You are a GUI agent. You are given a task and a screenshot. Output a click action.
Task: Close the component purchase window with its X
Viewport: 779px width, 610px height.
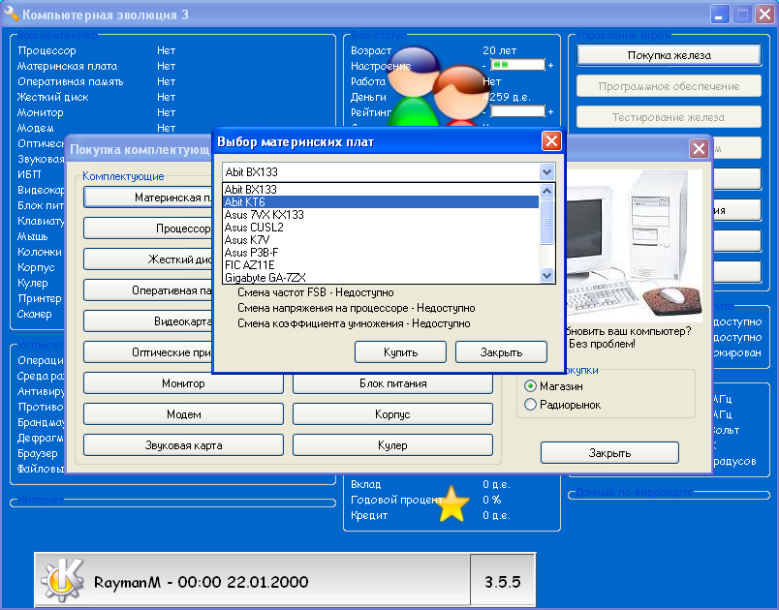tap(698, 148)
